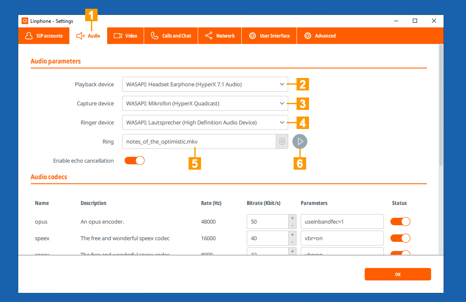Click the Advanced gear icon
This screenshot has height=302, width=466.
(x=308, y=36)
